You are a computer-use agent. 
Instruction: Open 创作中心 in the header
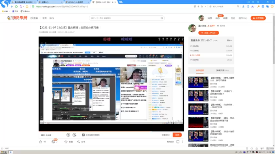pos(243,18)
